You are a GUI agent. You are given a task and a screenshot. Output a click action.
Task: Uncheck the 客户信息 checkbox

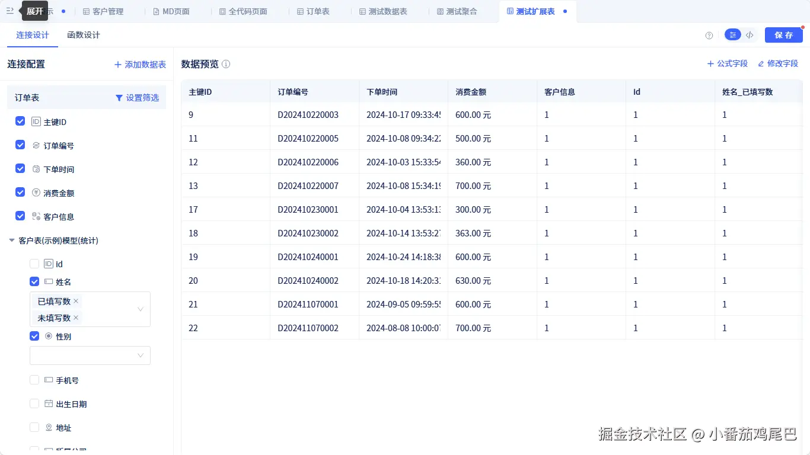coord(20,216)
